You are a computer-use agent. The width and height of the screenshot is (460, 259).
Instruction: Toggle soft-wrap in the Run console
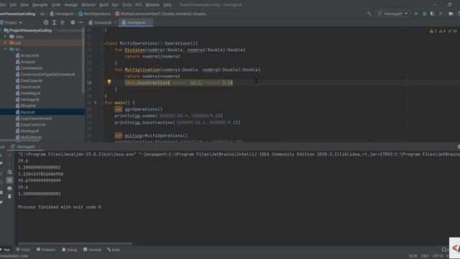(x=9, y=172)
